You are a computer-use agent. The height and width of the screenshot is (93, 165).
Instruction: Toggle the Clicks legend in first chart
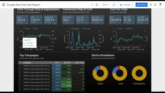[x=27, y=29]
